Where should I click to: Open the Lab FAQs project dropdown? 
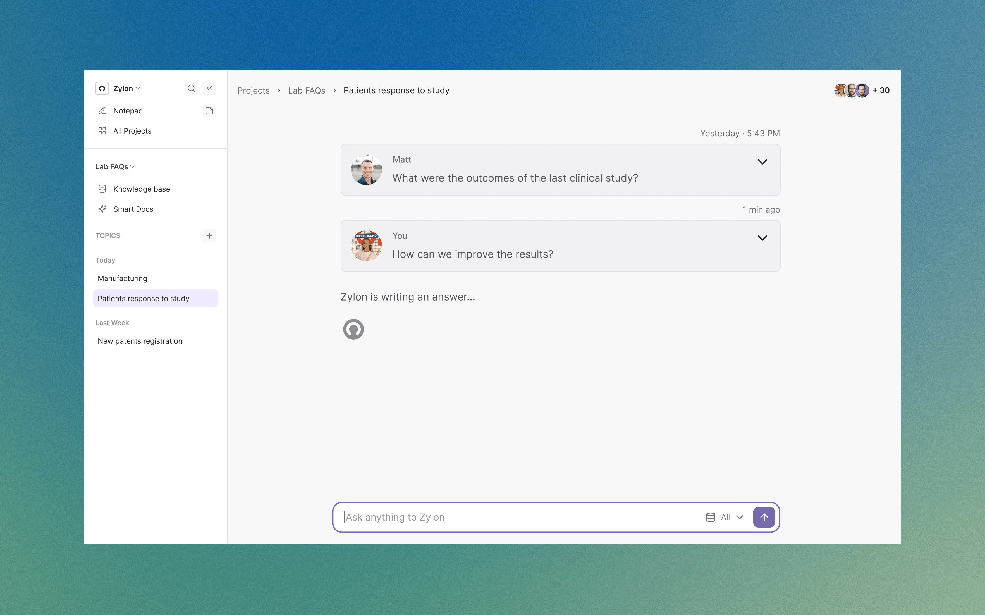point(116,167)
